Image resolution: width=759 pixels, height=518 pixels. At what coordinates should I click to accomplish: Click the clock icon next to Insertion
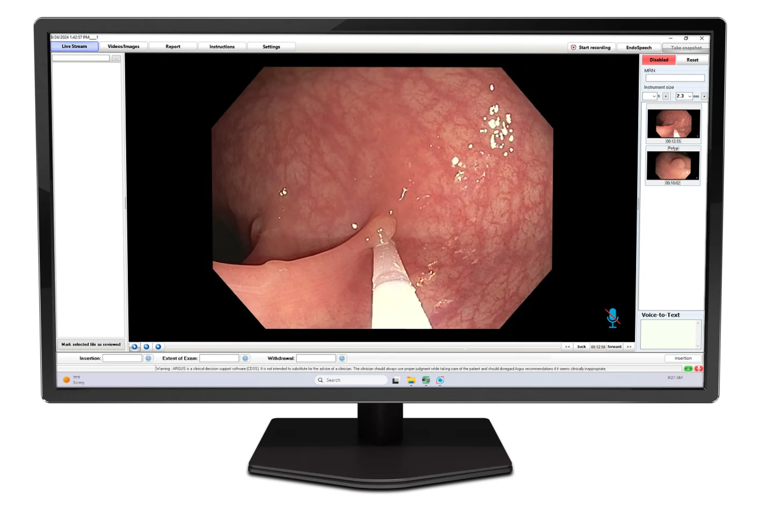(148, 358)
